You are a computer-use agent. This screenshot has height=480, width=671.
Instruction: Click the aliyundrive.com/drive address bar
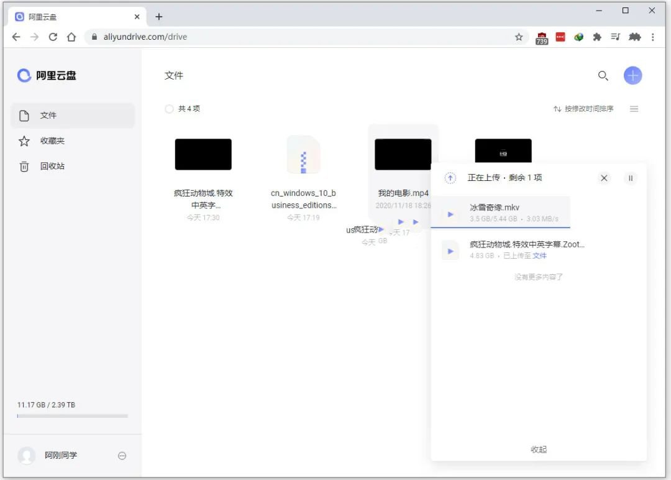[306, 37]
